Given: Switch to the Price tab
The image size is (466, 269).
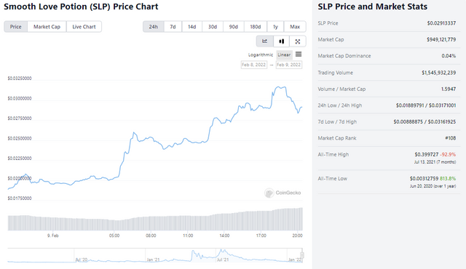Looking at the screenshot, I should [16, 27].
